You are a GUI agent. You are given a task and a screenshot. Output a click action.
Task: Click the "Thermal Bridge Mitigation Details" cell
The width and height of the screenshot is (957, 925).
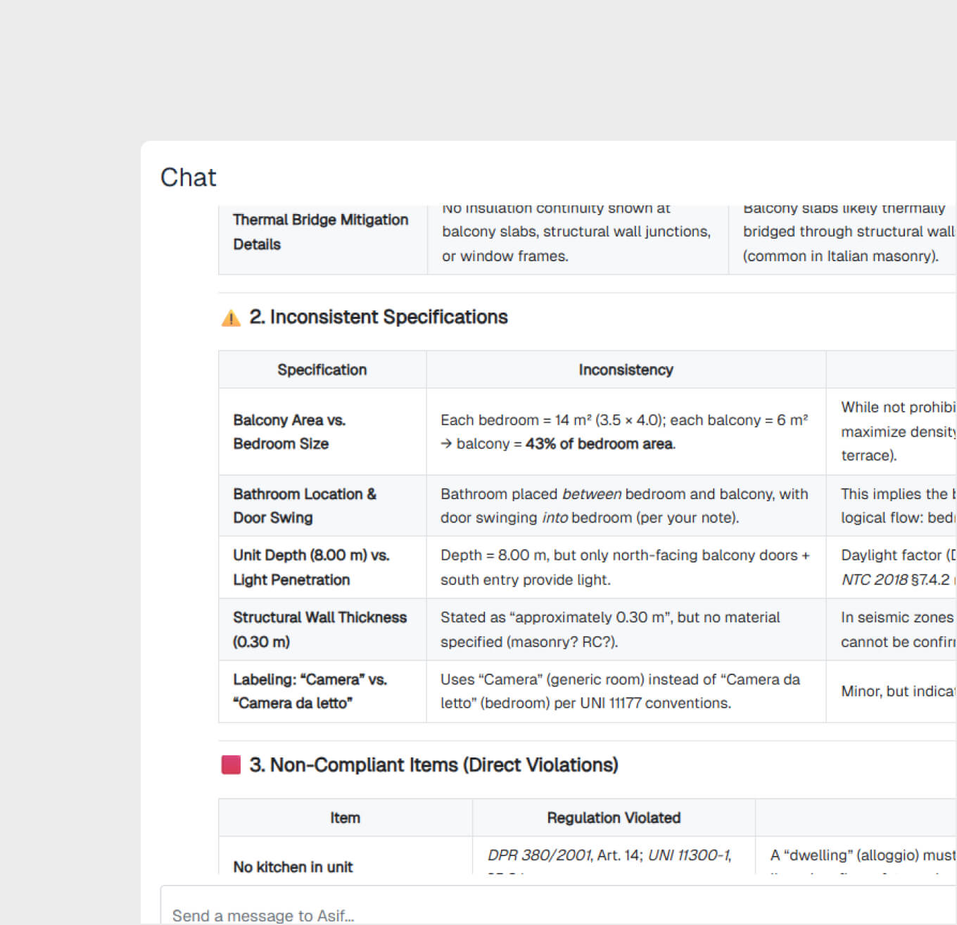(x=320, y=232)
